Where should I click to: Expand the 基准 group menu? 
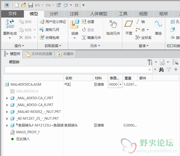click(x=144, y=46)
